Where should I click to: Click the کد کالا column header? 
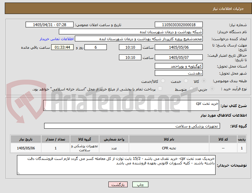tap(223, 139)
